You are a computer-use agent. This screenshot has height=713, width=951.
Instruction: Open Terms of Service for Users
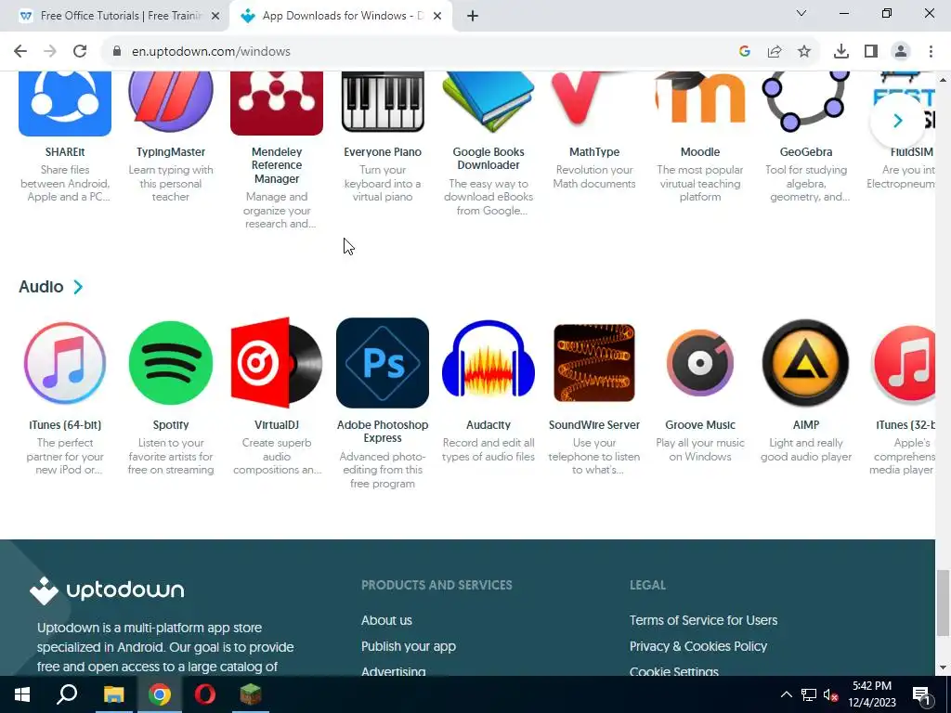(x=703, y=620)
